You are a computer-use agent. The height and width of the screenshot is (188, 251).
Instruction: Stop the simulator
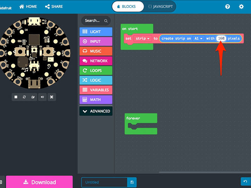(x=16, y=97)
